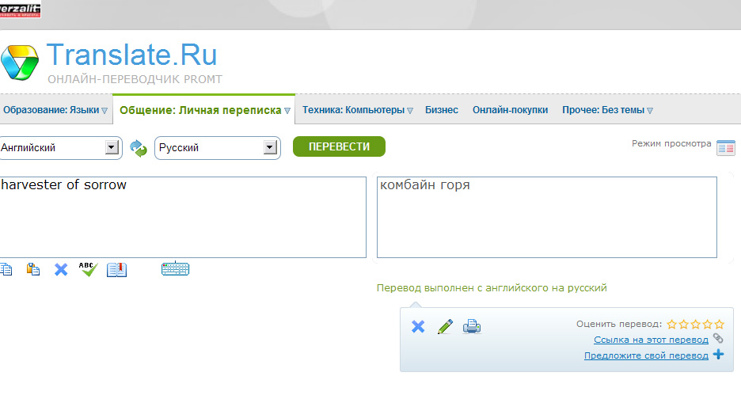The height and width of the screenshot is (399, 741).
Task: Open the dictionary book icon
Action: point(116,269)
